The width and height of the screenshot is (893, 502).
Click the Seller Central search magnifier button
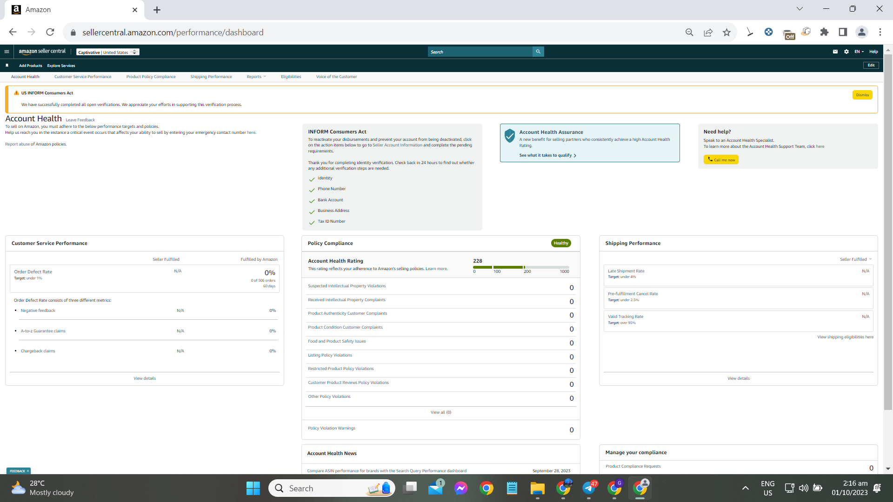pyautogui.click(x=538, y=52)
